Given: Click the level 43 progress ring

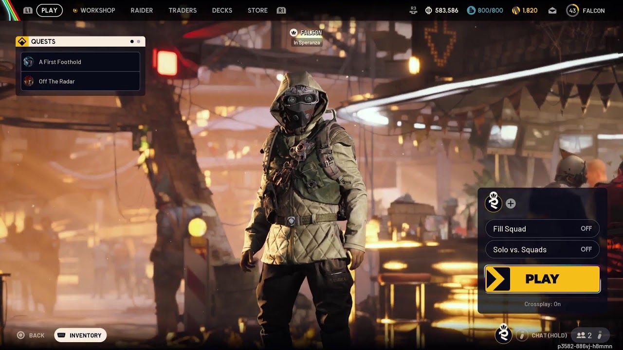Looking at the screenshot, I should click(x=572, y=10).
